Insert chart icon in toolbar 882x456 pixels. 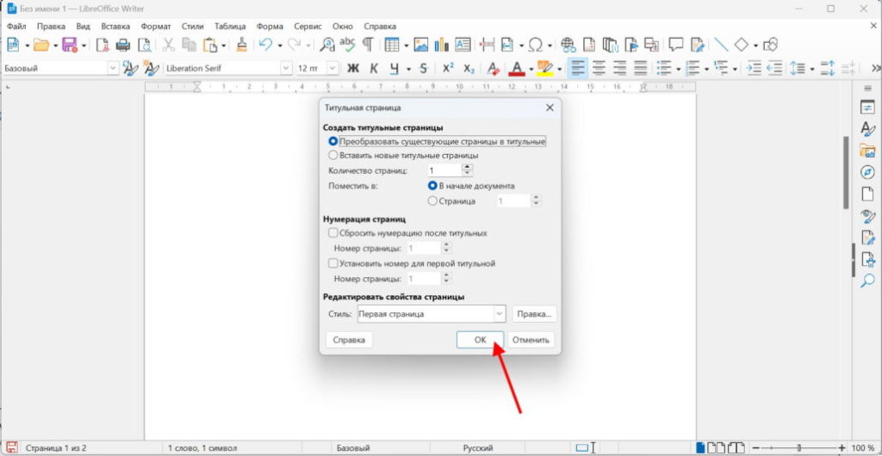442,45
